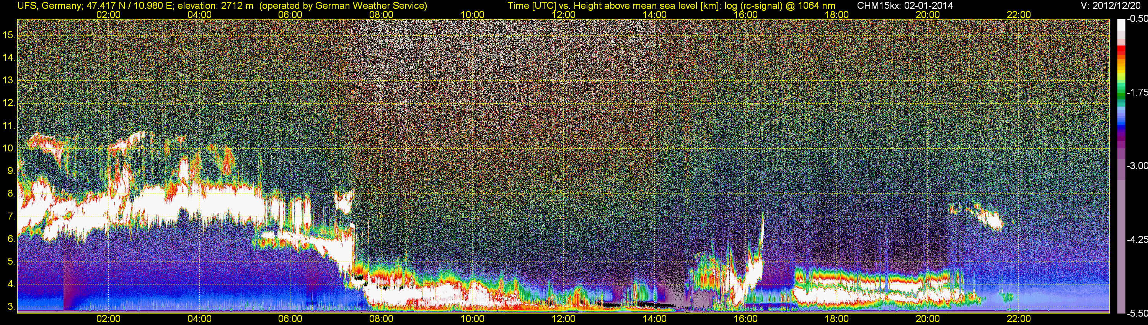Click the '14:00' label on the bottom time axis
The image size is (1148, 325).
pos(655,319)
